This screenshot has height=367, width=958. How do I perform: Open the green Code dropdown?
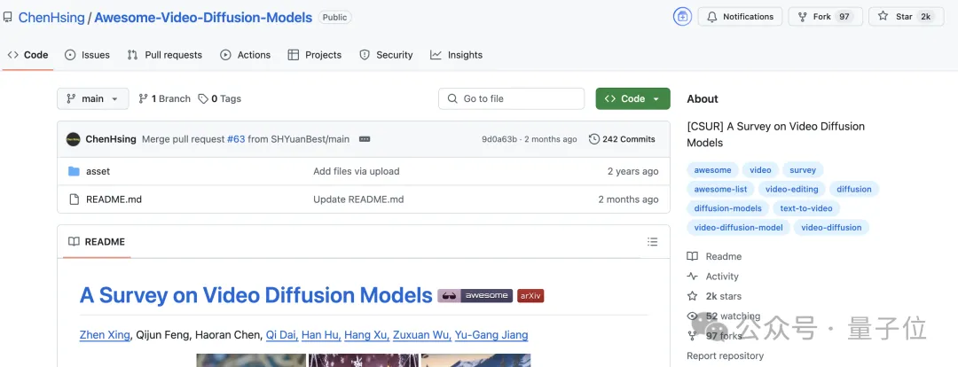(x=633, y=98)
